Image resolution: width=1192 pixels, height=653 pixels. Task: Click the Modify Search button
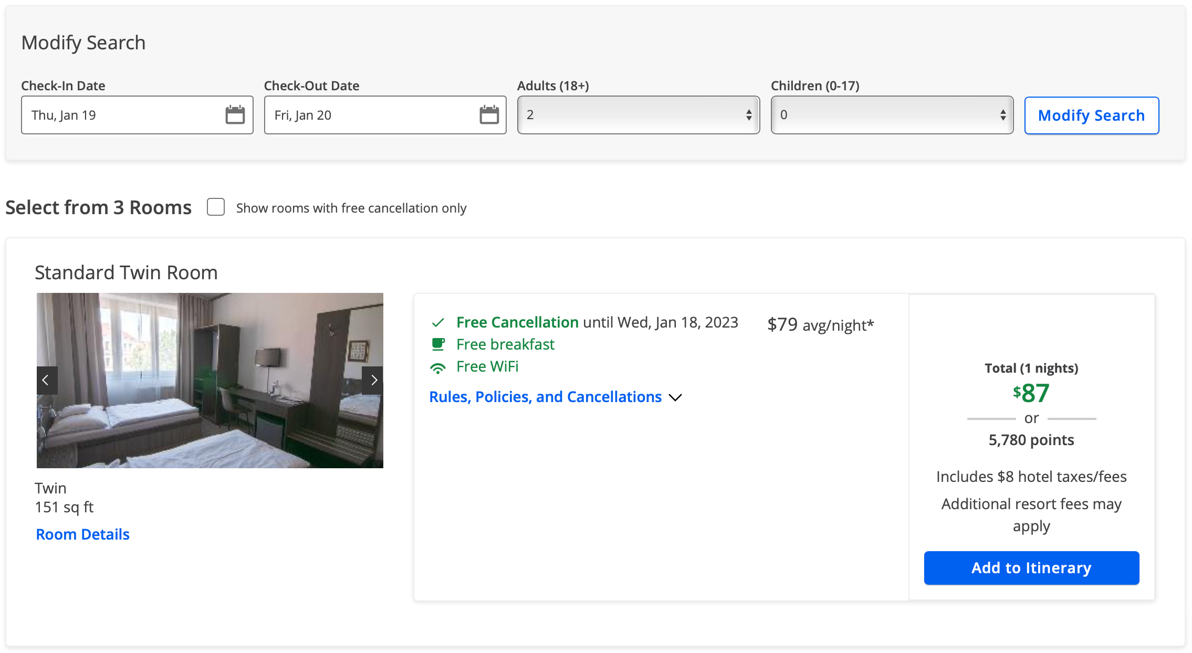(x=1092, y=115)
